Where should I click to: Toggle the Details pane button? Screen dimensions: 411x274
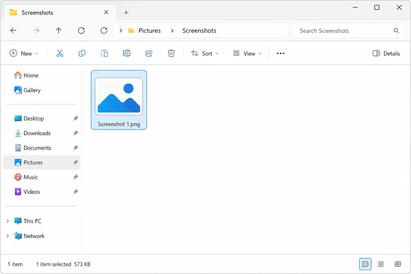click(x=387, y=53)
